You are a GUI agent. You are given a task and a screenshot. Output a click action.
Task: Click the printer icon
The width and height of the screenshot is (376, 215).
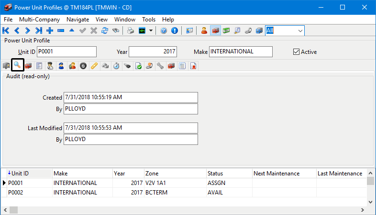130,31
